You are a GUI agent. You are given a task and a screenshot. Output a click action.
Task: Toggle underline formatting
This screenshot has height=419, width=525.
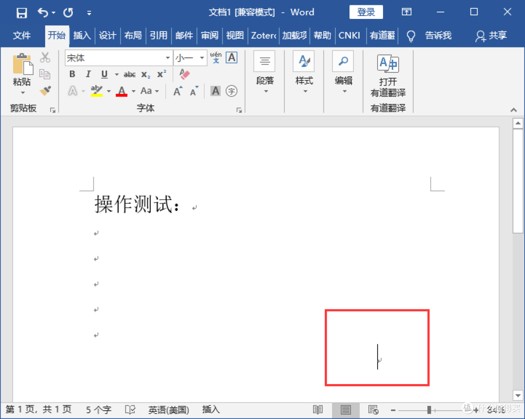point(105,74)
